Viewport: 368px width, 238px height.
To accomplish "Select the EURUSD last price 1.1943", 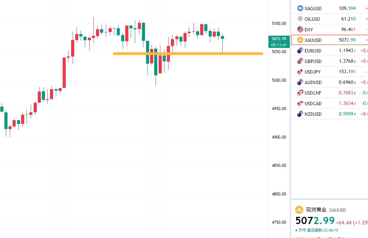I will (347, 51).
